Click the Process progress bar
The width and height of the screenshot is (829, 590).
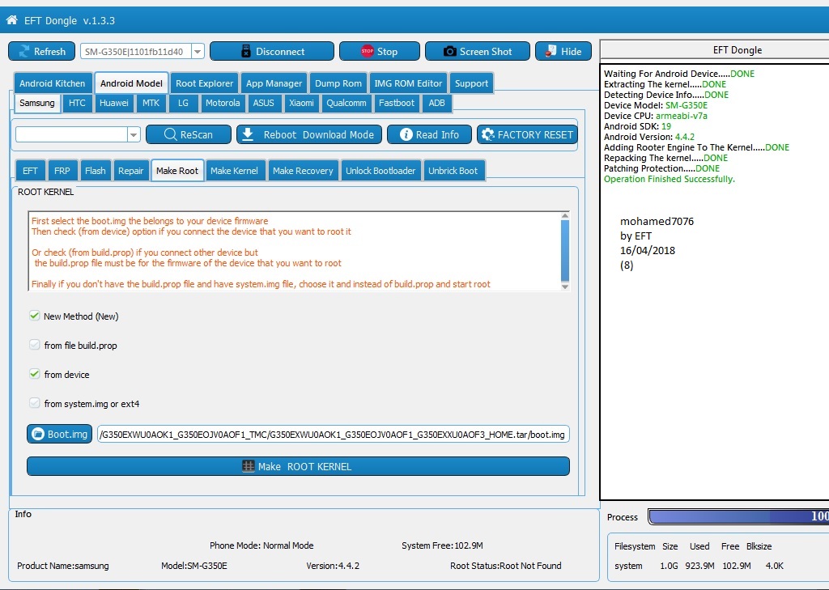739,516
